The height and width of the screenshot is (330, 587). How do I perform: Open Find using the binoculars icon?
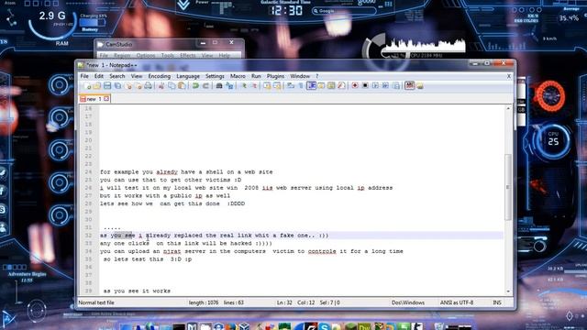click(219, 86)
